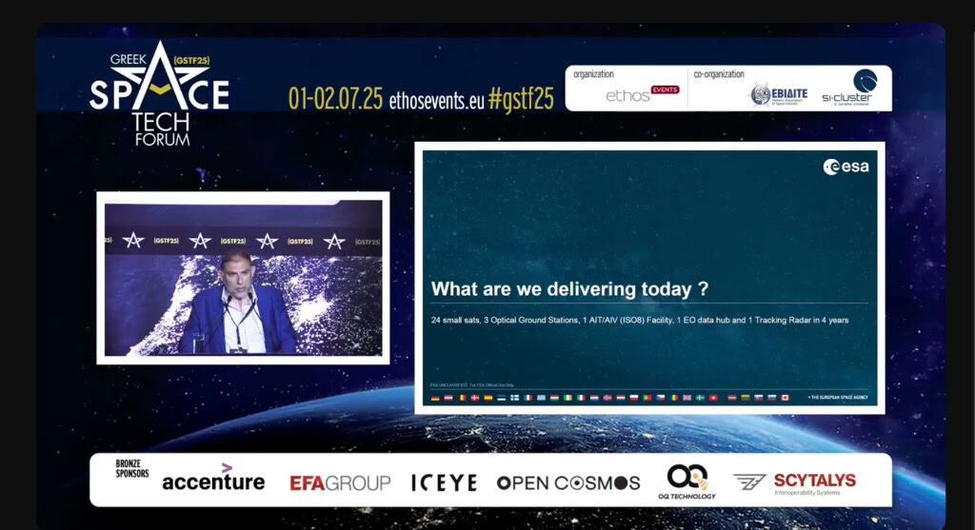The height and width of the screenshot is (530, 975).
Task: Click the si-cluster logo
Action: pos(849,88)
